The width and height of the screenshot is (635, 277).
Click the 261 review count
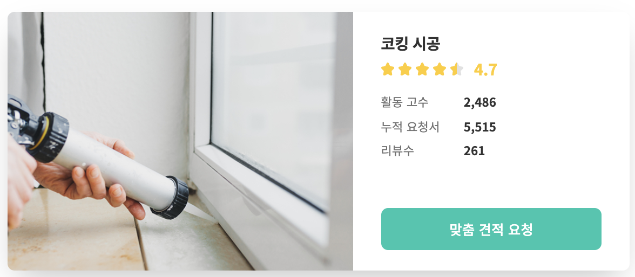pos(474,151)
